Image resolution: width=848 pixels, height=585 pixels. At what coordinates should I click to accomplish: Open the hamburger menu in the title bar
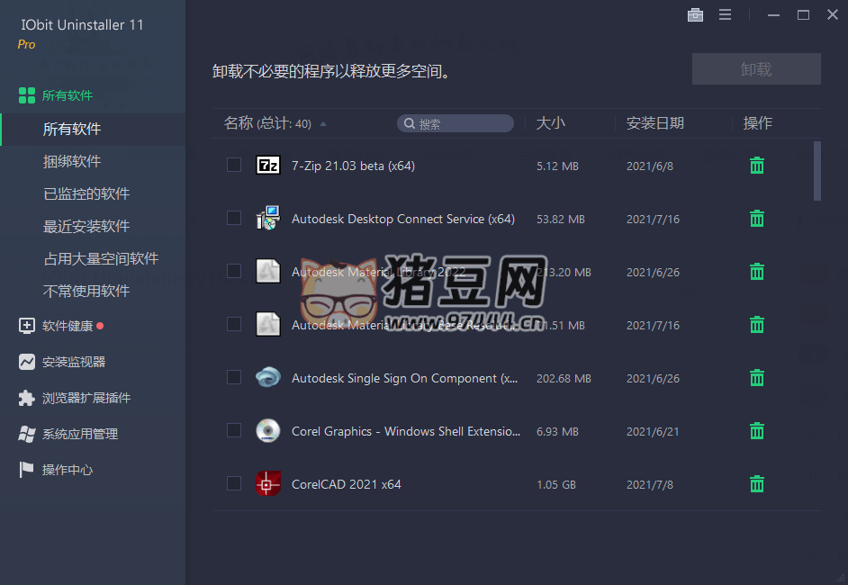coord(725,14)
